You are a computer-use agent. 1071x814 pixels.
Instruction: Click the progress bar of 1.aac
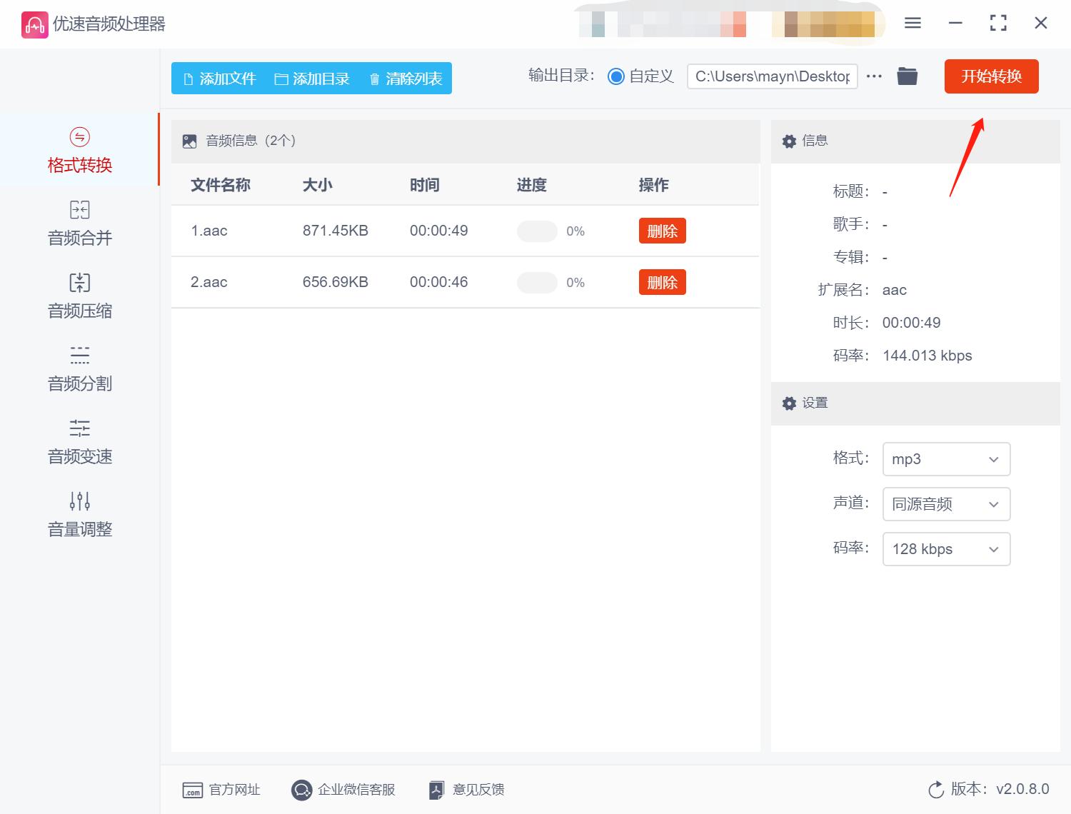point(537,231)
